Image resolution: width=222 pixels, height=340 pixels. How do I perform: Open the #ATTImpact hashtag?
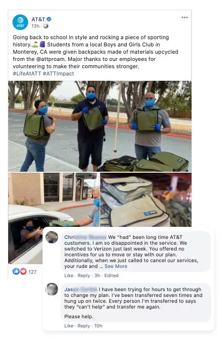coord(59,74)
